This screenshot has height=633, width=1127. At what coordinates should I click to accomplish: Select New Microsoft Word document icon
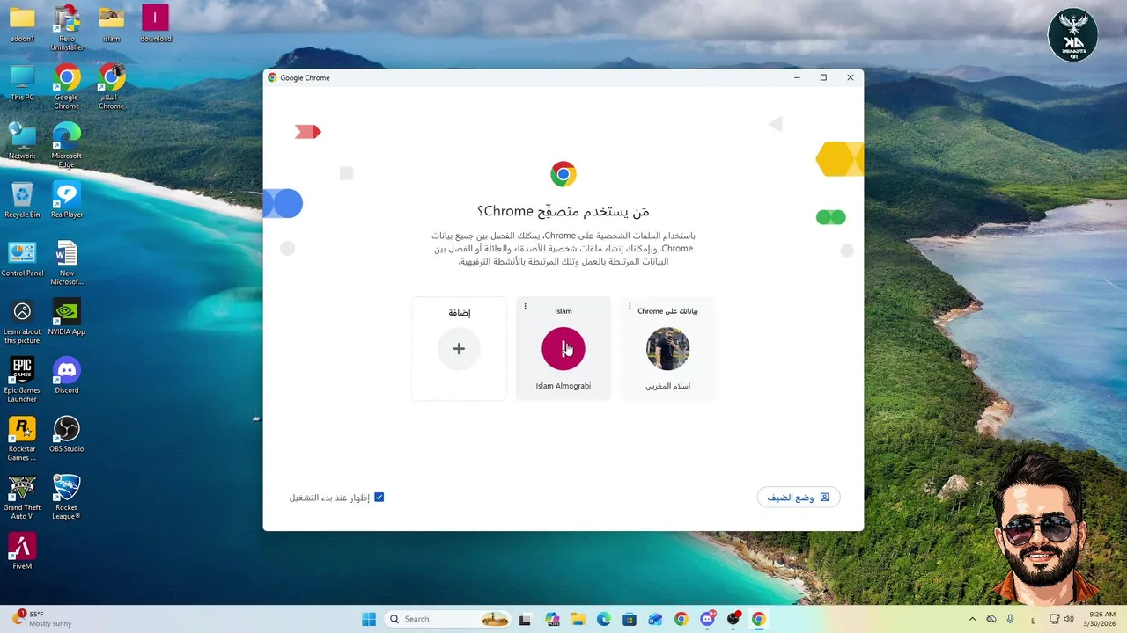pyautogui.click(x=67, y=263)
